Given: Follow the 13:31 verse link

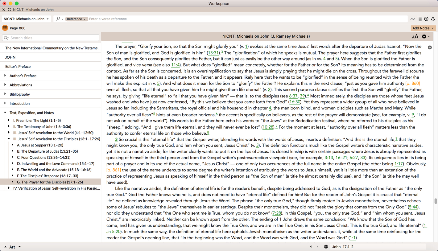Looking at the screenshot, I should point(213,53).
